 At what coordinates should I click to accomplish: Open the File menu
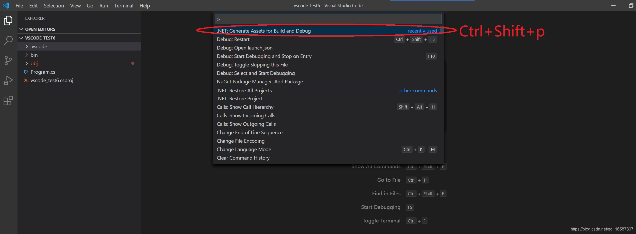click(19, 6)
